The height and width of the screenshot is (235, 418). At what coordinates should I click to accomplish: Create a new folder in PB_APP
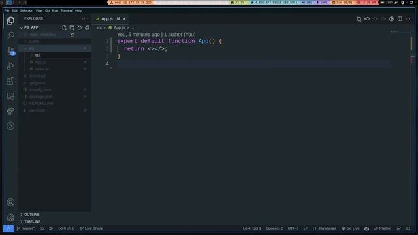72,27
